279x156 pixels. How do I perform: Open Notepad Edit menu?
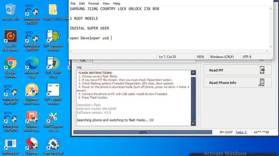(82, 3)
